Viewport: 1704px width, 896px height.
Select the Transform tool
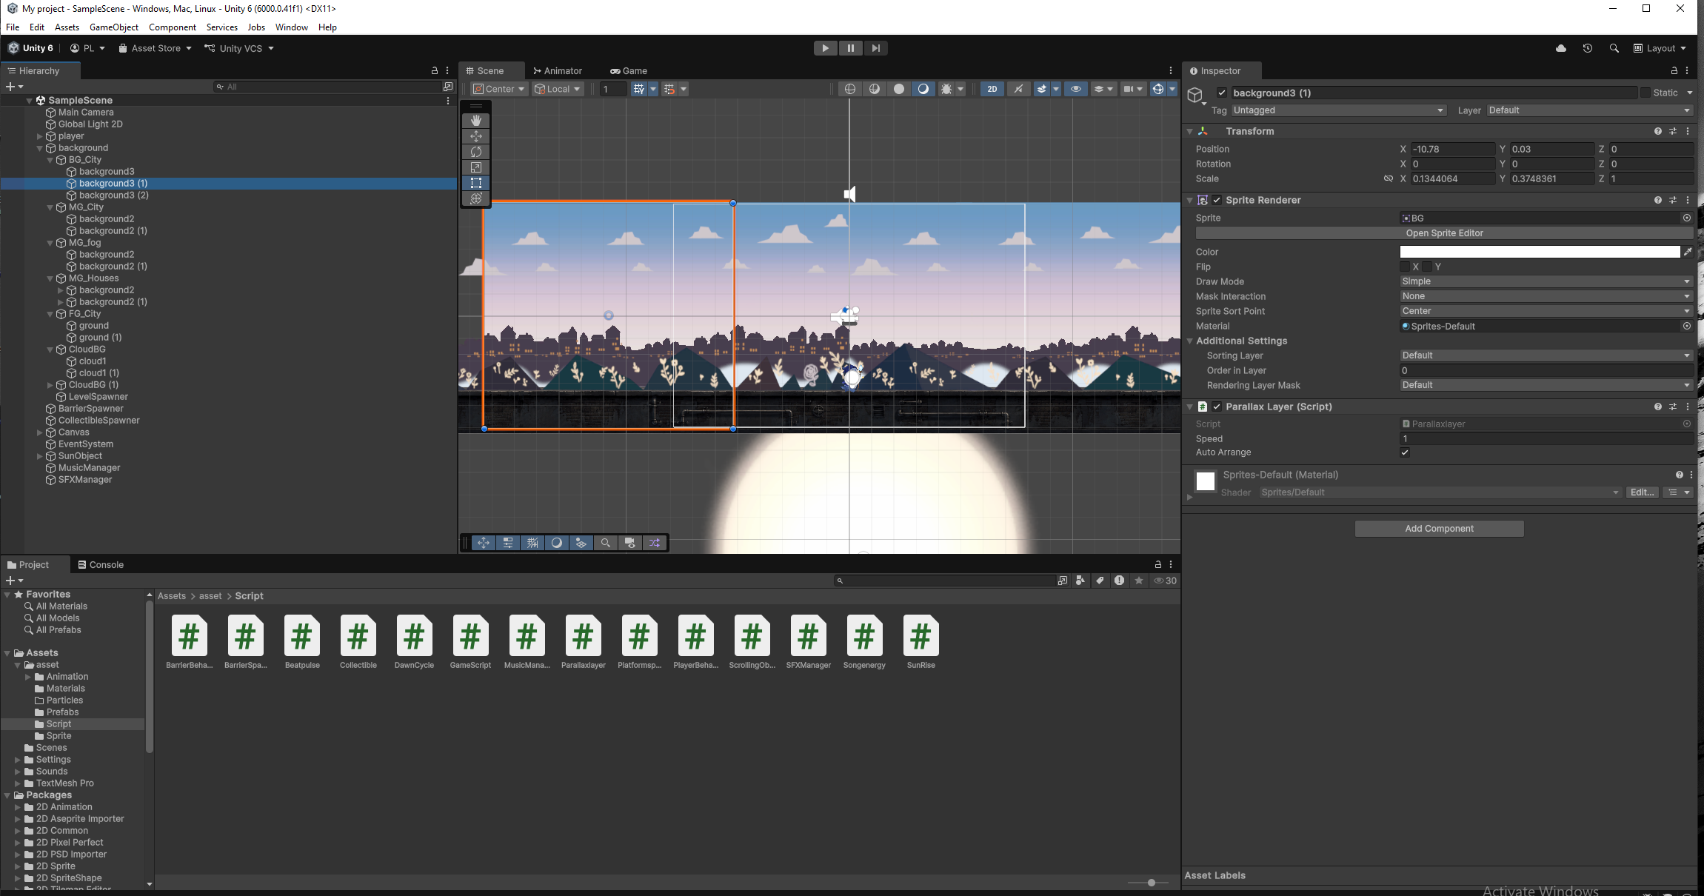(x=476, y=198)
